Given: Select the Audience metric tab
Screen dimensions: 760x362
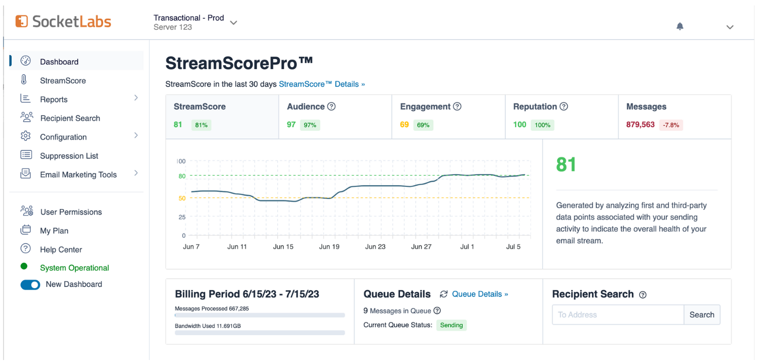Looking at the screenshot, I should 335,117.
